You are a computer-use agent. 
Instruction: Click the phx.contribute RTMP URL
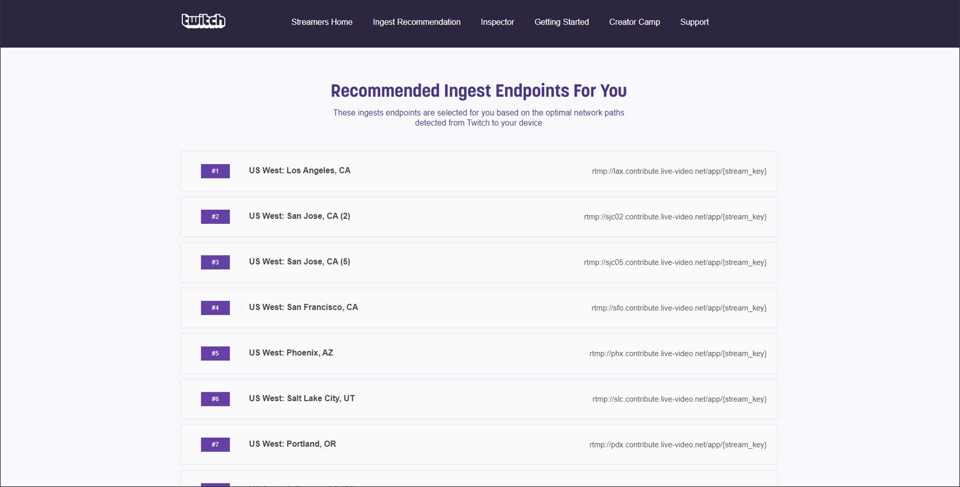pos(678,354)
